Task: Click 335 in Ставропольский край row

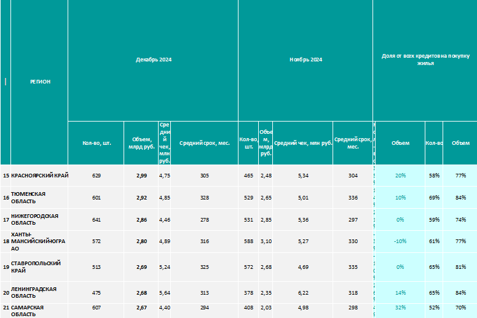Action: click(x=353, y=267)
